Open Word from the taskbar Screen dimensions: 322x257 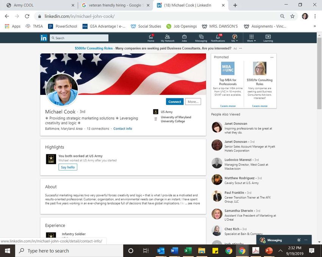click(x=174, y=251)
